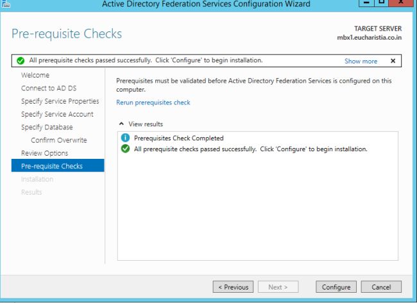This screenshot has height=303, width=417.
Task: Close the wizard window
Action: coord(402,3)
